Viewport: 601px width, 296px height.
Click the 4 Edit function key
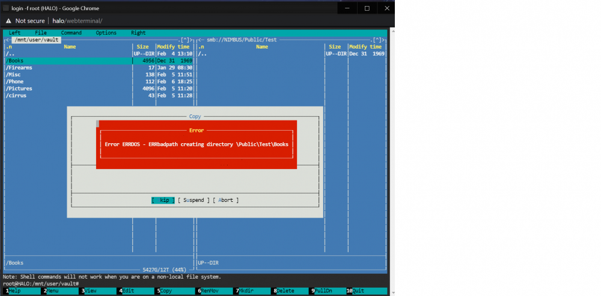(136, 291)
